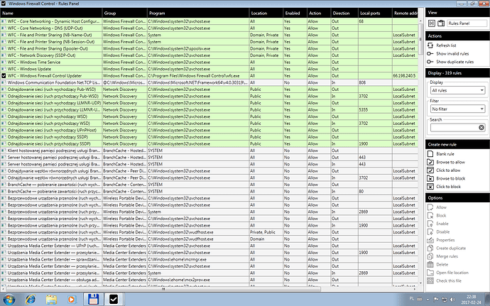This screenshot has height=306, width=490.
Task: Click the Merge rules icon
Action: point(430,256)
